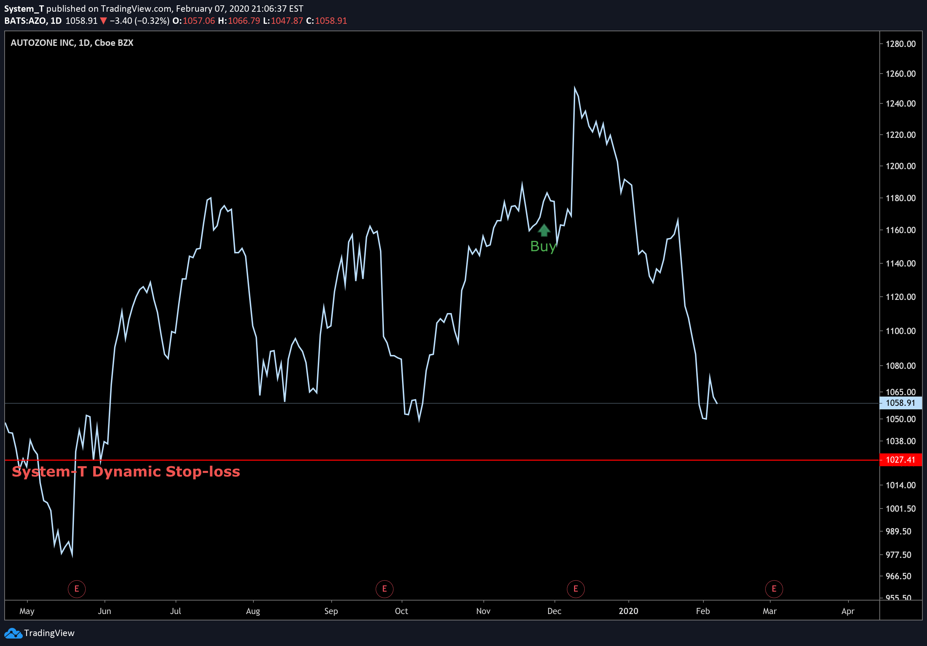Click the 1100.00 price axis label

point(901,331)
